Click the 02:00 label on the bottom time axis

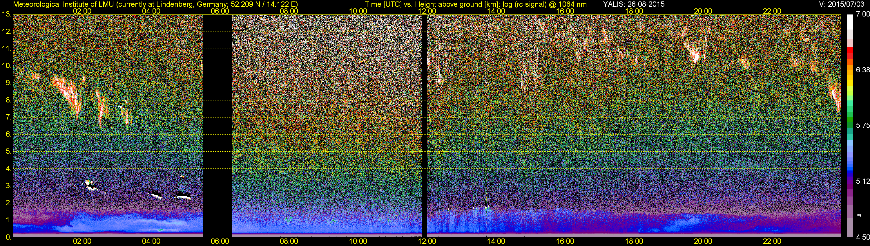[x=82, y=242]
